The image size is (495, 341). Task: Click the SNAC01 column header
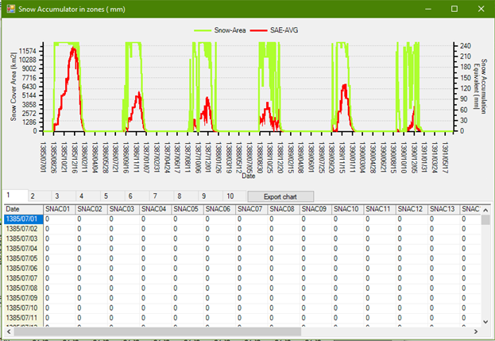(x=59, y=208)
